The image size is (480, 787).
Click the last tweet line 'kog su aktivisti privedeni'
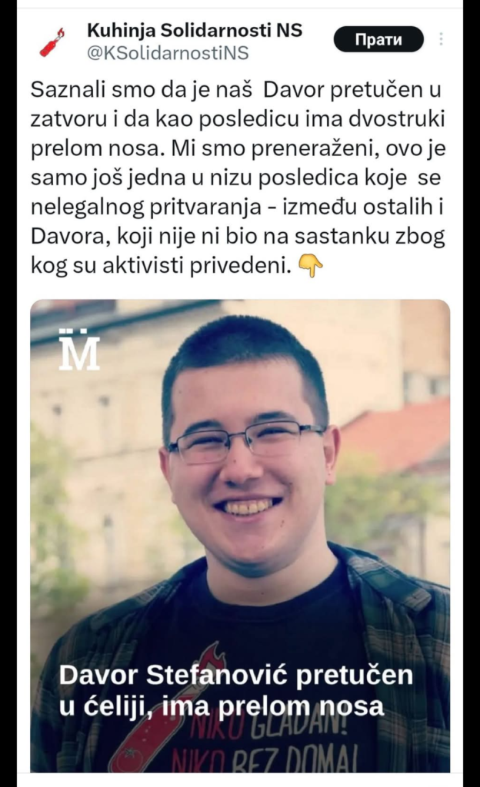pos(162,266)
